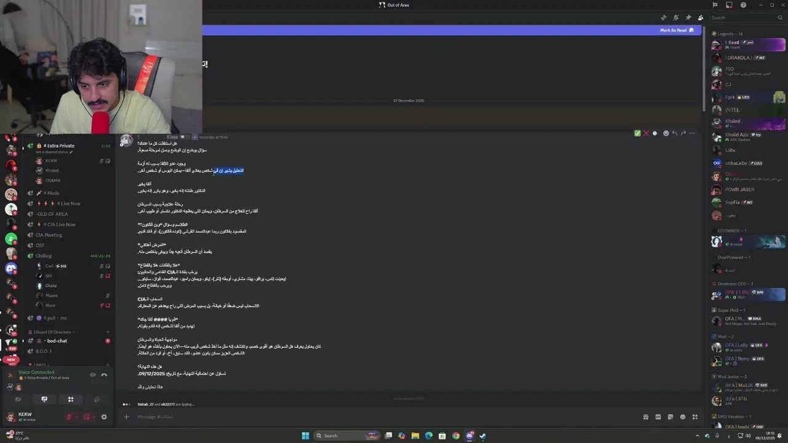Launch an activity from voice panel
Image resolution: width=788 pixels, height=443 pixels.
pos(71,399)
